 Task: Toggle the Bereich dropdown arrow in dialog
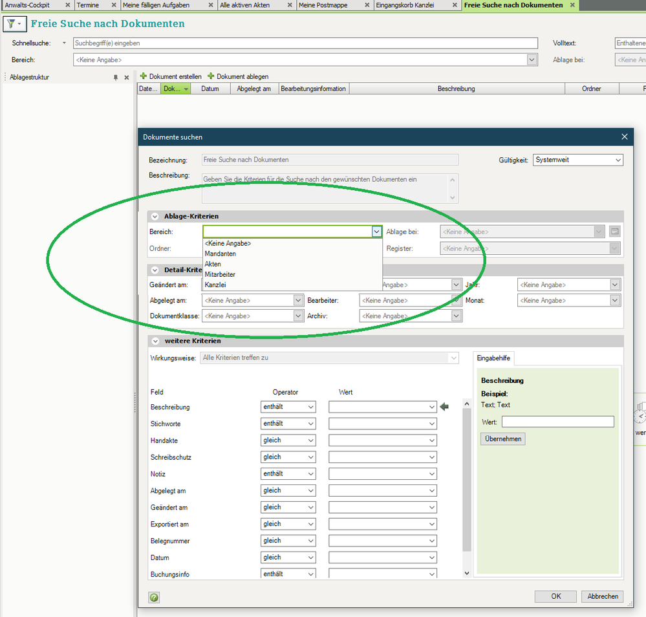click(x=376, y=232)
